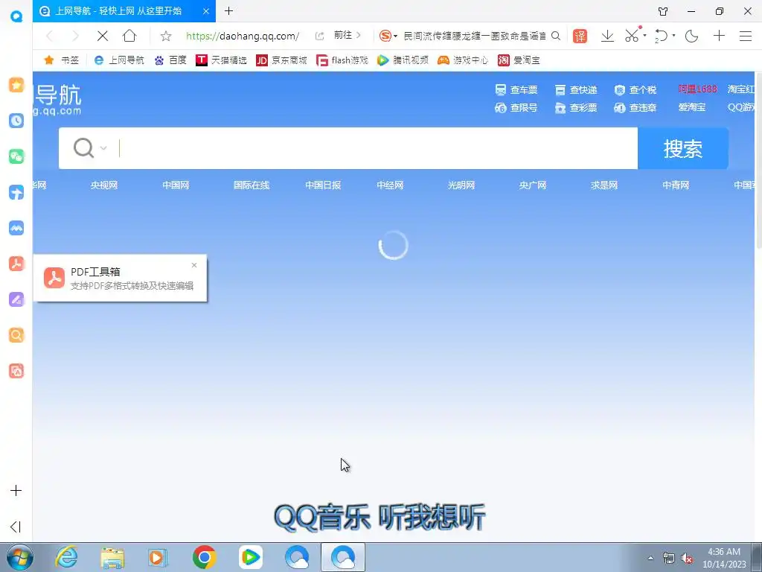Open the WeChat icon in the sidebar
This screenshot has height=572, width=762.
click(x=16, y=156)
